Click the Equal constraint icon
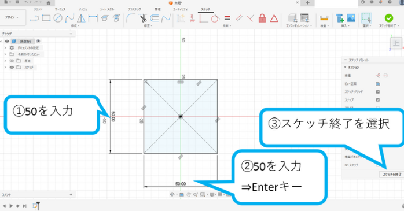 [227, 18]
